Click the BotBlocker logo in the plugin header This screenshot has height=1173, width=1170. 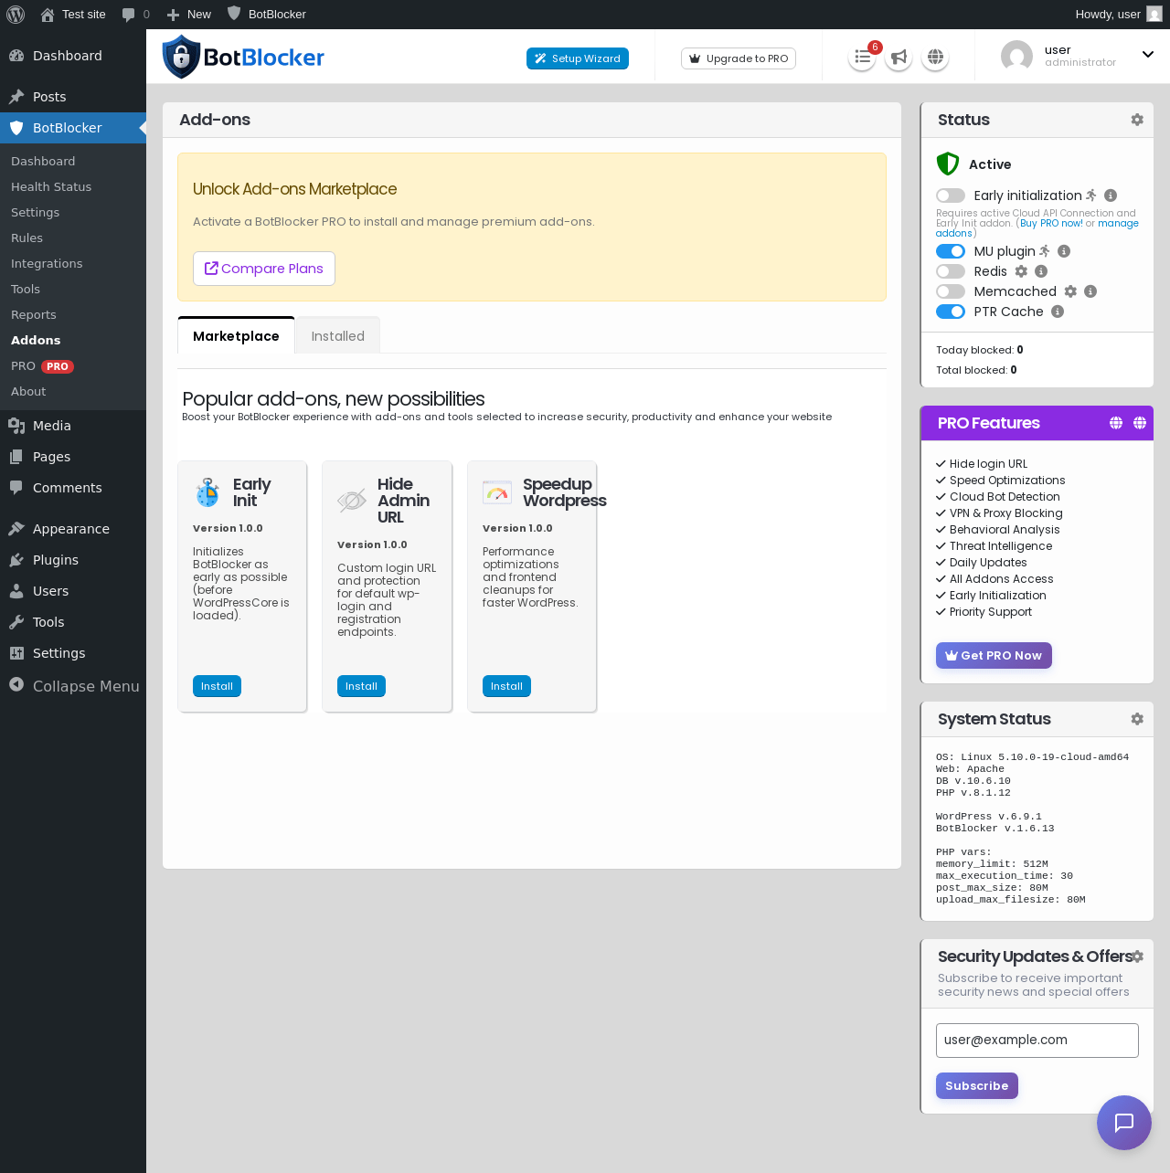click(243, 57)
